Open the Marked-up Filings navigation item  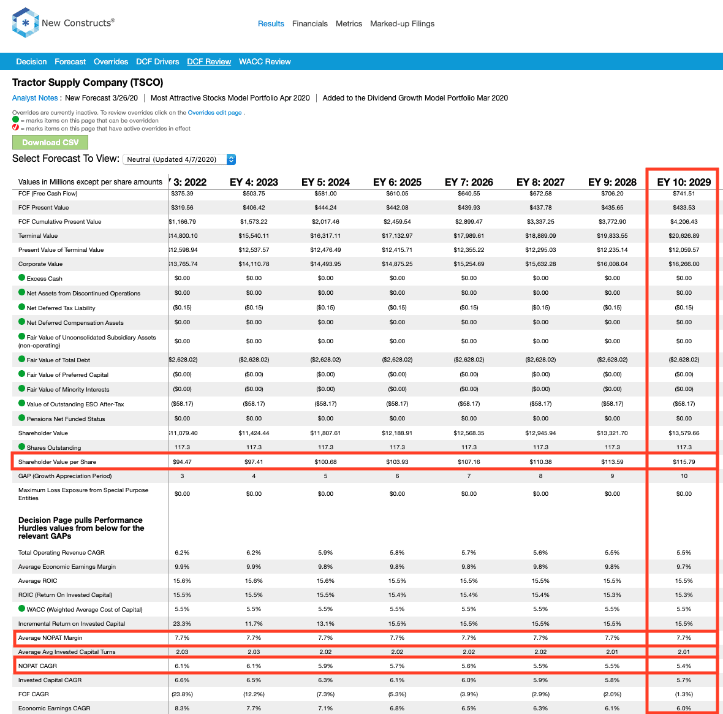[x=402, y=23]
